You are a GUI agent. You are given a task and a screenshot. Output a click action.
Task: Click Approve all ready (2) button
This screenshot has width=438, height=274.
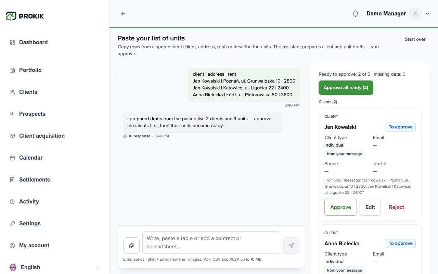(346, 88)
